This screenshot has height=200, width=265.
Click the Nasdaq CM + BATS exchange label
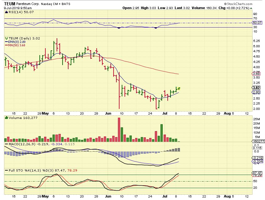(56, 4)
